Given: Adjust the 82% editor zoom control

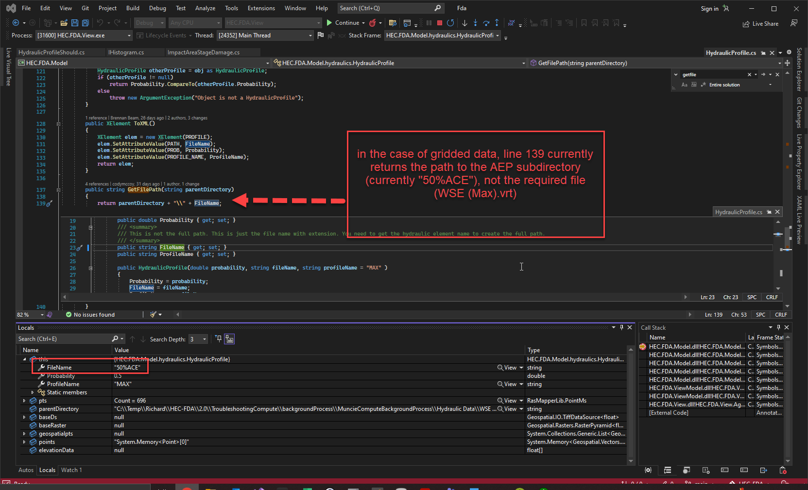Looking at the screenshot, I should (28, 314).
